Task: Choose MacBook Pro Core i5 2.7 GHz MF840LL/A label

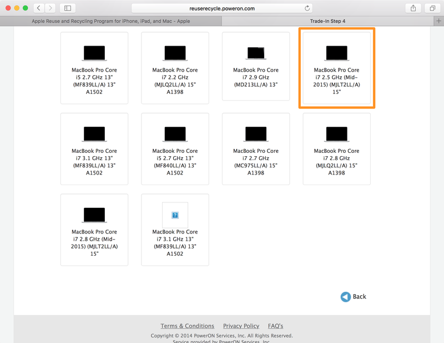Action: (175, 162)
